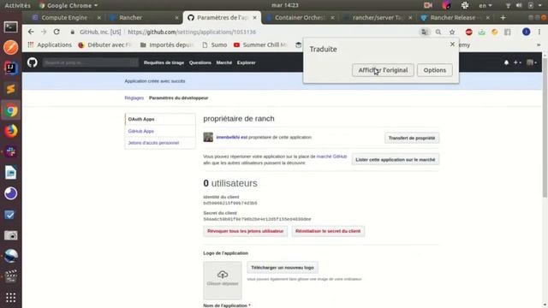Open Jetons d'accès personnel in sidebar

coord(160,143)
